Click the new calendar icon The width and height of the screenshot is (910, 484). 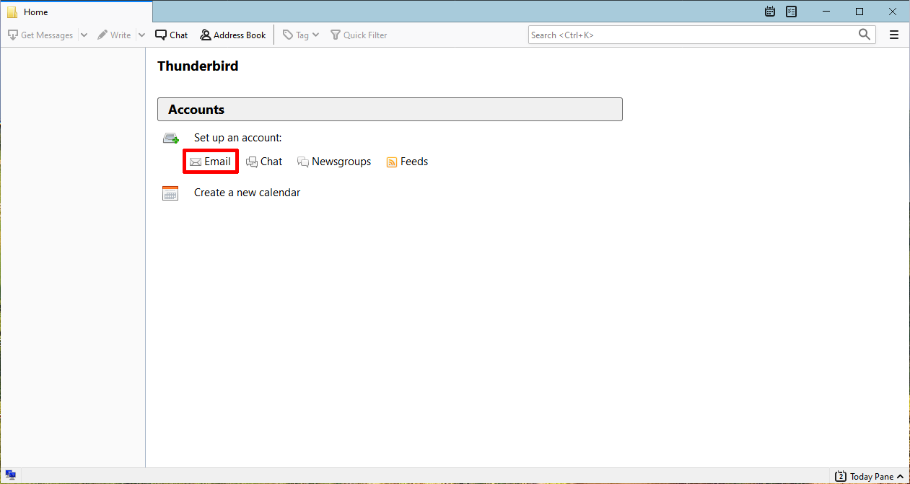coord(170,193)
